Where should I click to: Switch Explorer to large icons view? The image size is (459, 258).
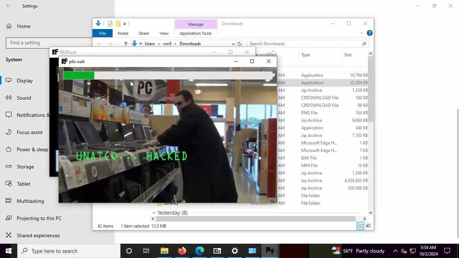point(368,226)
